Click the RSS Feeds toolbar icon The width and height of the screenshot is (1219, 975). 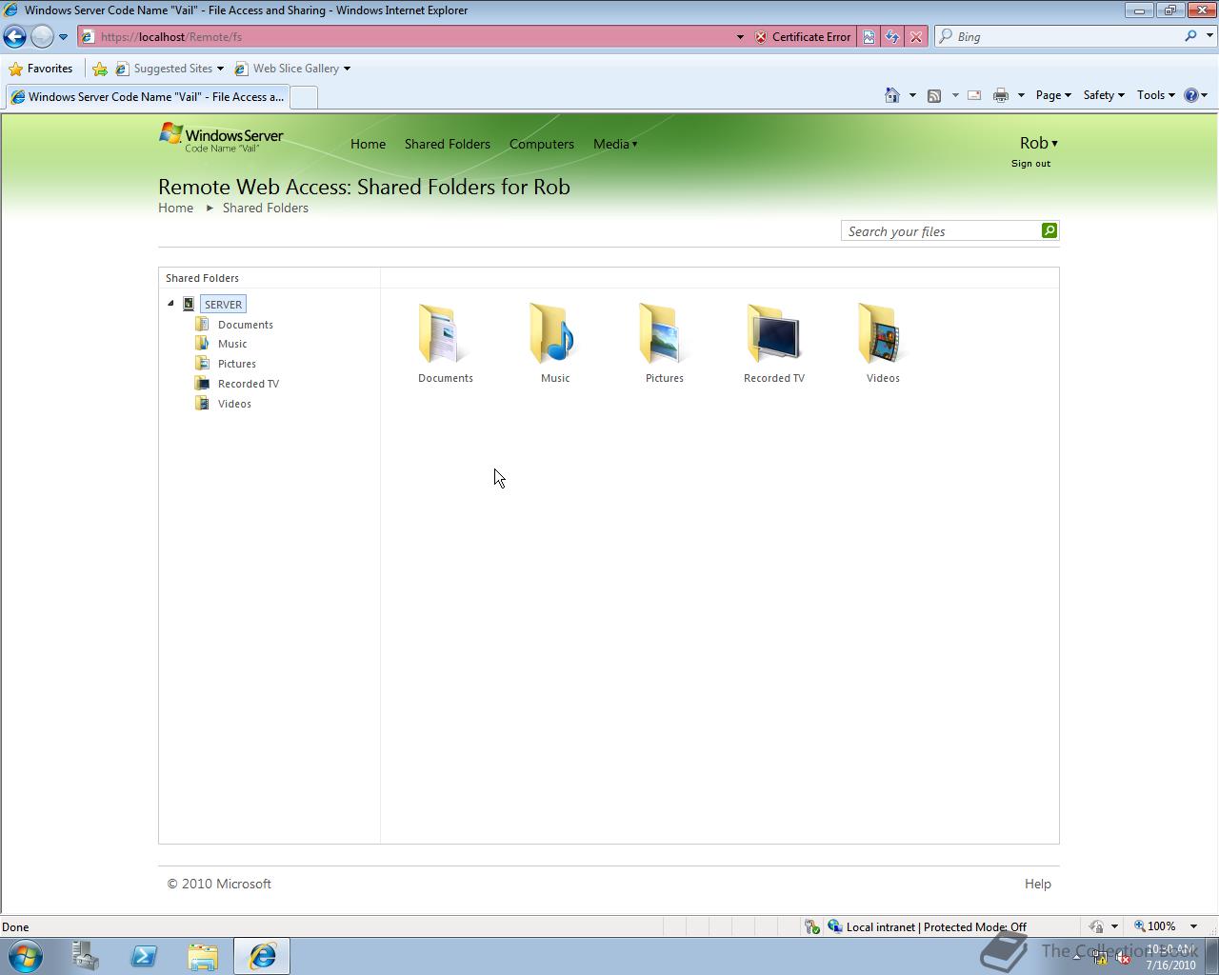(934, 95)
